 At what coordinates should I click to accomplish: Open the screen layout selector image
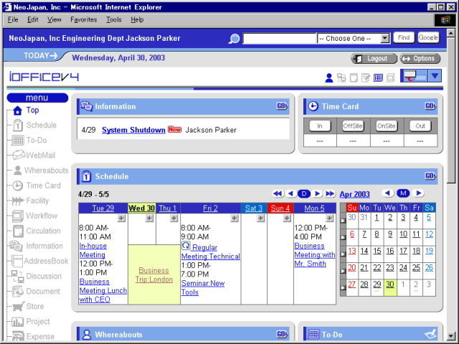pyautogui.click(x=414, y=76)
